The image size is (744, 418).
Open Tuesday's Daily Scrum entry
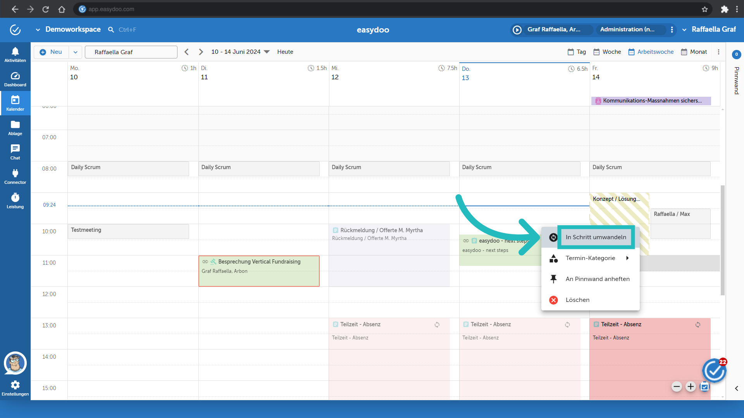[x=259, y=169]
